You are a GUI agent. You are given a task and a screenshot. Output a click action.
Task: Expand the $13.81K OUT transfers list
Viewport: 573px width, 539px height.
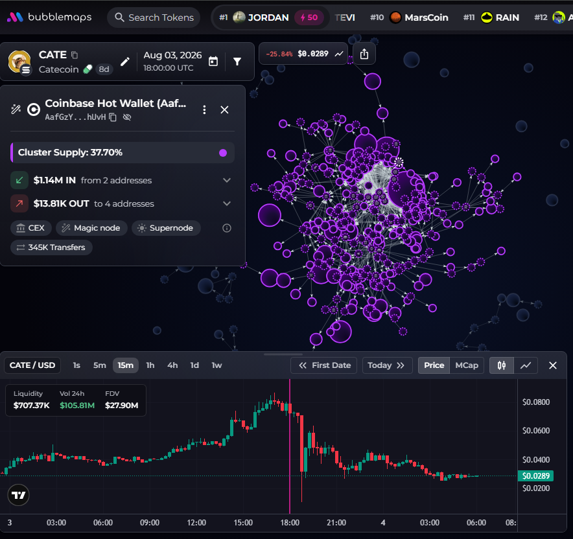pyautogui.click(x=227, y=203)
